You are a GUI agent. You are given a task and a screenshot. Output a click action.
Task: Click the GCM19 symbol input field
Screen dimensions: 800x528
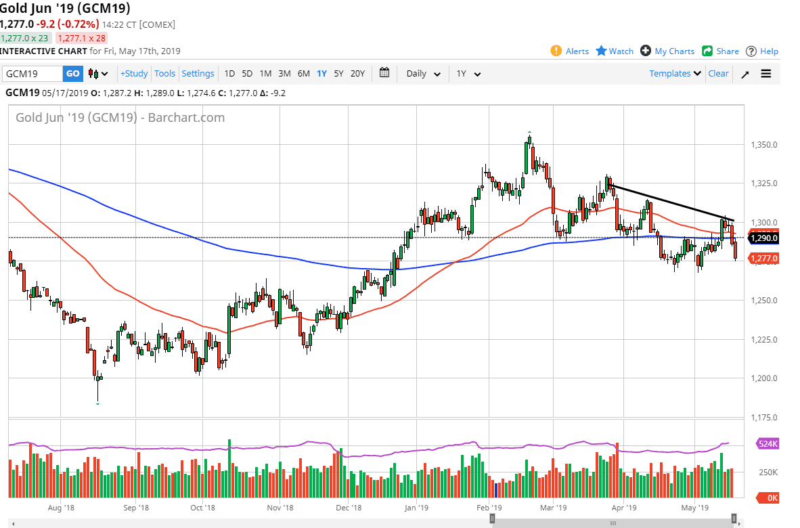tap(32, 74)
